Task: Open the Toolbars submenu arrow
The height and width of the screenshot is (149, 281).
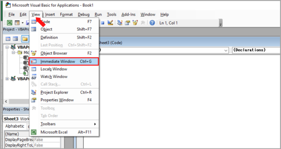Action: point(95,124)
